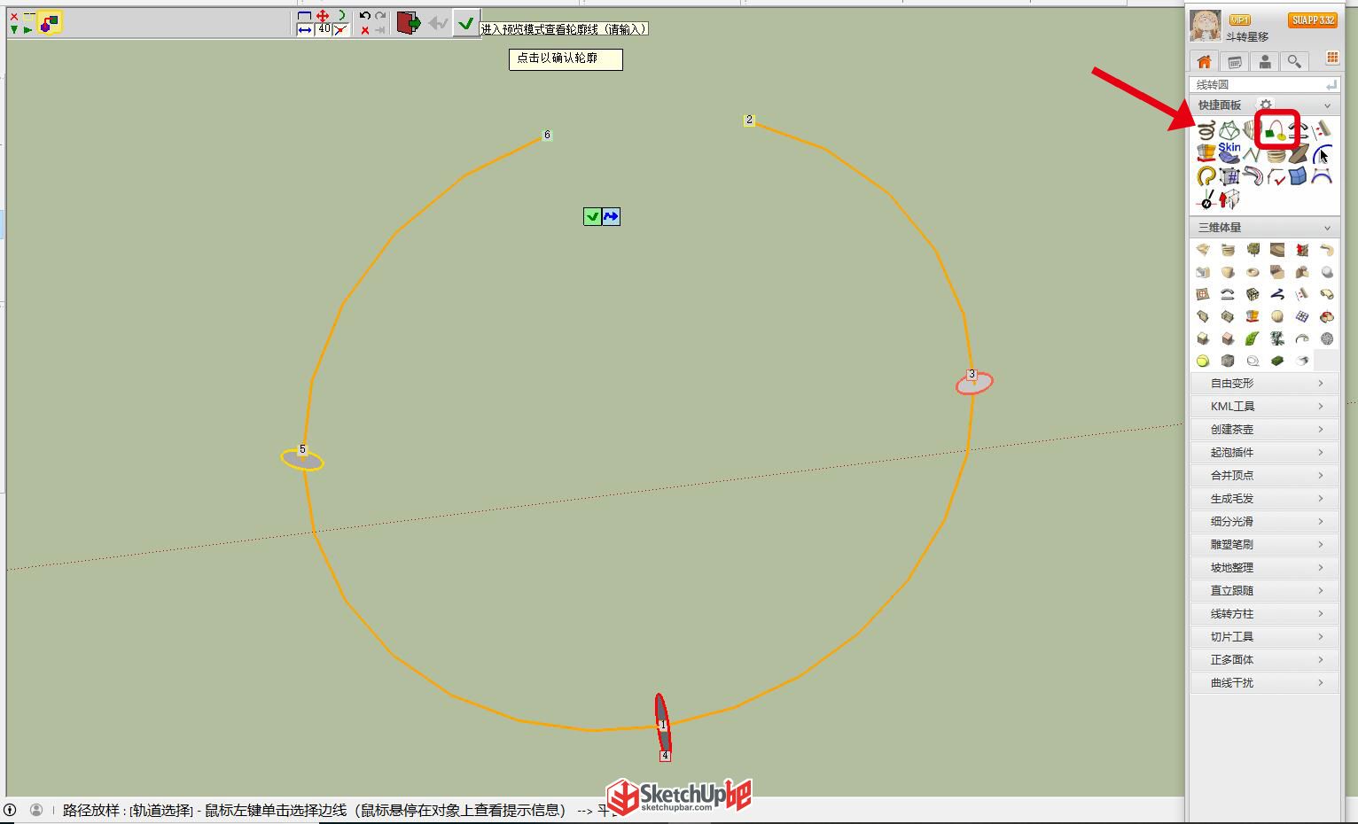Click the user avatar picture

[1206, 26]
